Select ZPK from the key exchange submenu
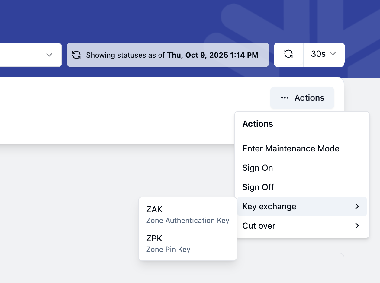 pyautogui.click(x=154, y=238)
